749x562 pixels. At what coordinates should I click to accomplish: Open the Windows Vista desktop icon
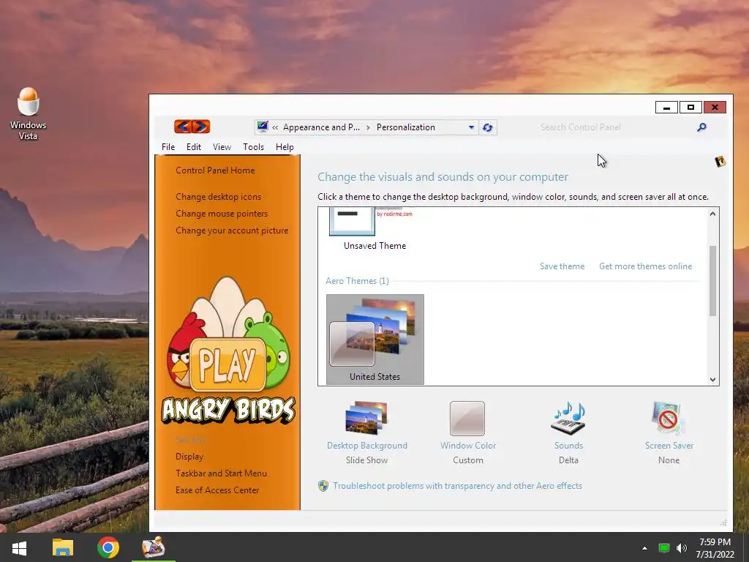tap(29, 113)
